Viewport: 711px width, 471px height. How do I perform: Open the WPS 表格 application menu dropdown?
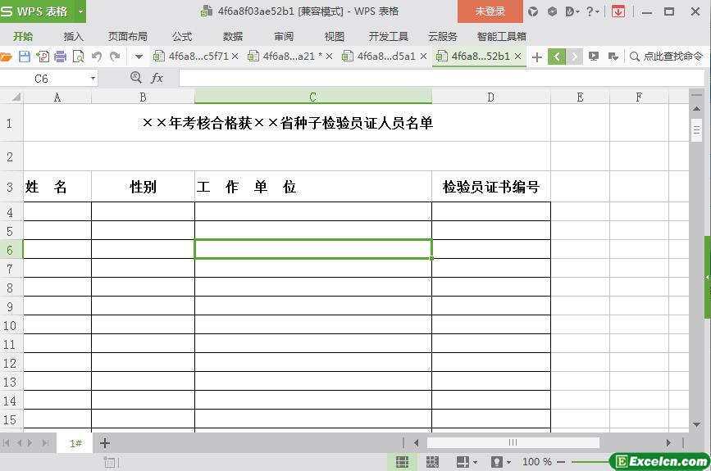click(x=80, y=11)
